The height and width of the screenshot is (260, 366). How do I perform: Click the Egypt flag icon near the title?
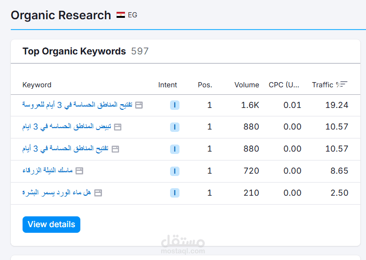pyautogui.click(x=121, y=15)
